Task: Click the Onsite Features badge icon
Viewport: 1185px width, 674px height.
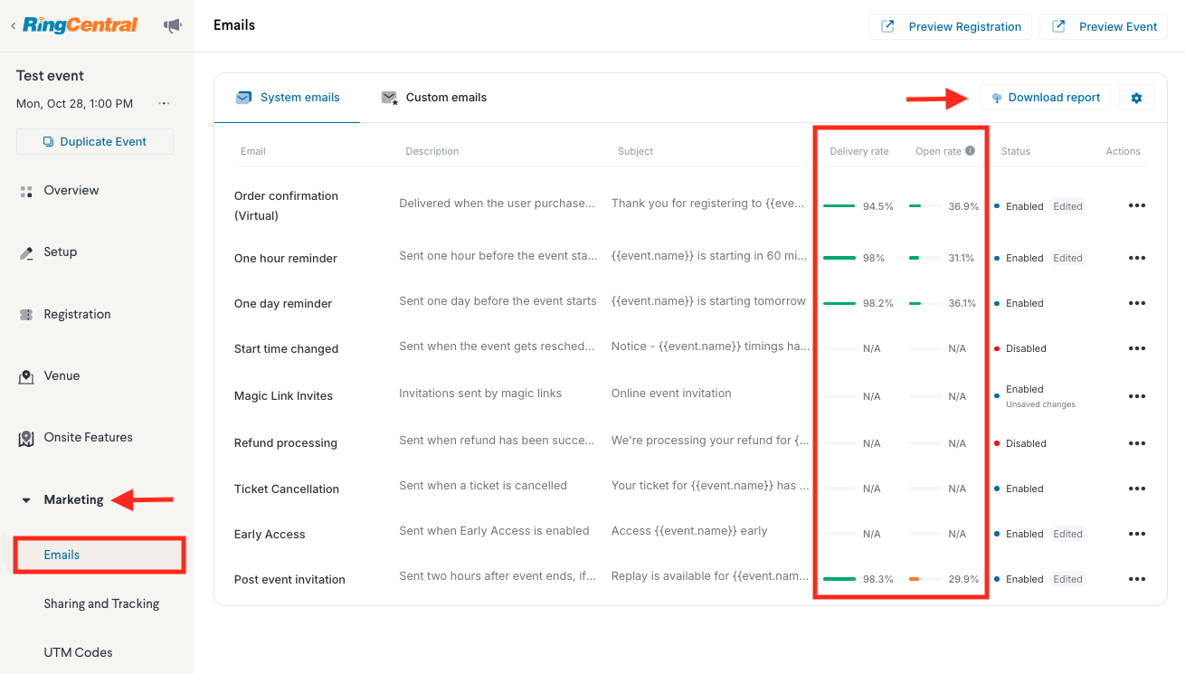Action: click(x=26, y=438)
